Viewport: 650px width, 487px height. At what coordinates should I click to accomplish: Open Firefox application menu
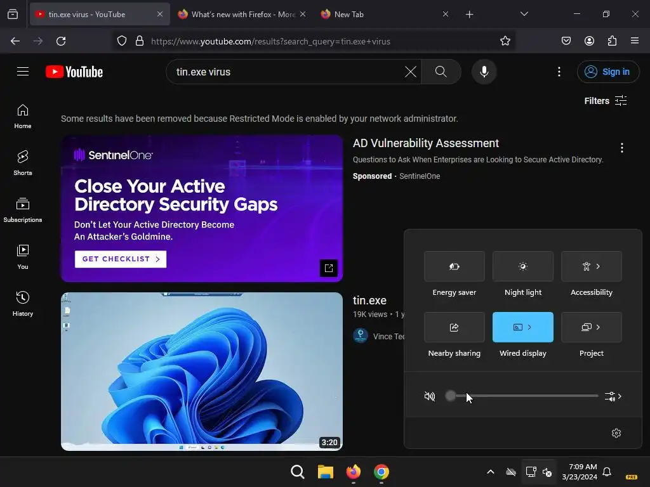[x=635, y=41]
